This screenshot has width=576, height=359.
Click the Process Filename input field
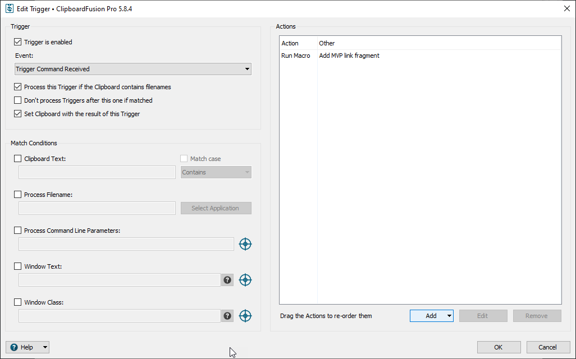(97, 208)
